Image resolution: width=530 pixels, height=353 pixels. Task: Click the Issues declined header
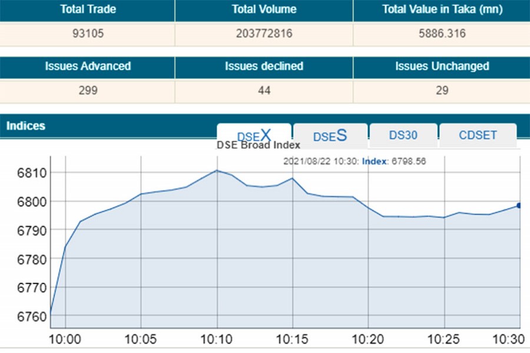click(x=264, y=66)
